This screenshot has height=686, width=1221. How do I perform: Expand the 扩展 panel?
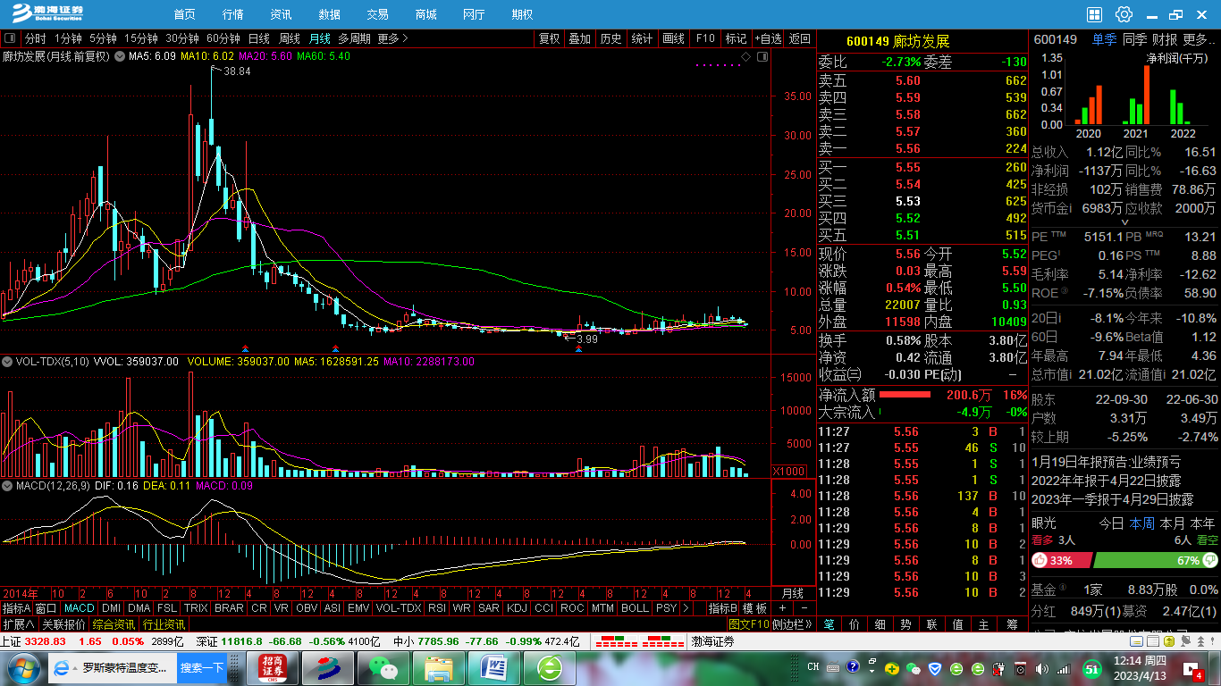pyautogui.click(x=18, y=624)
